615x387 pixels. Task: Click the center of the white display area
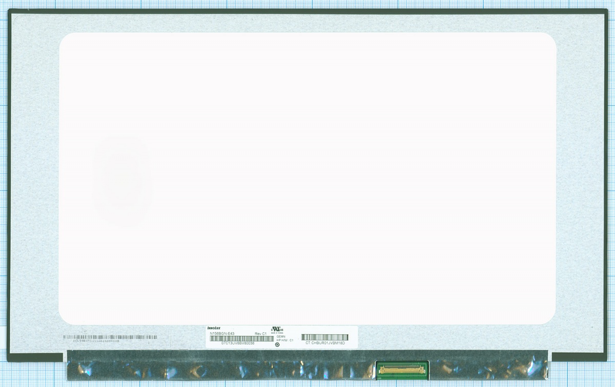(x=307, y=178)
